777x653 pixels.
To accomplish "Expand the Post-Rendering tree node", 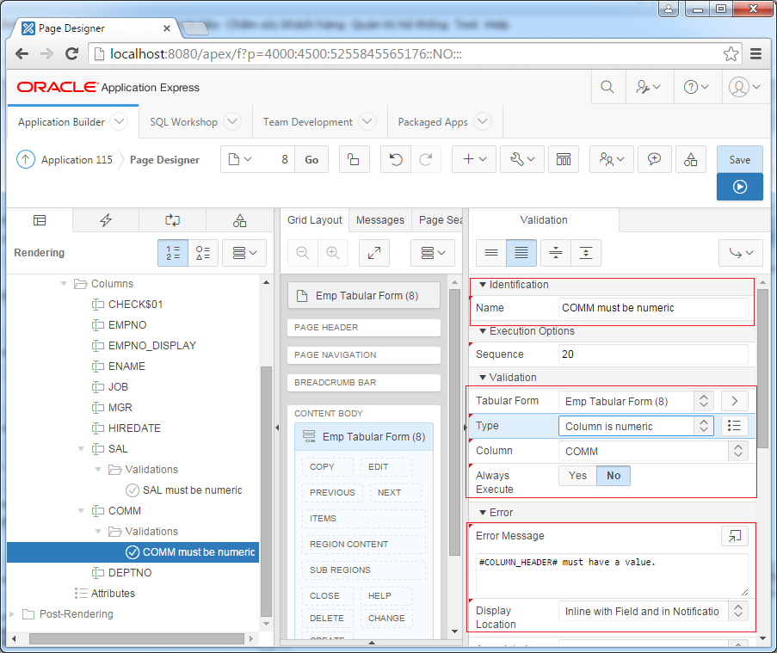I will click(x=12, y=614).
